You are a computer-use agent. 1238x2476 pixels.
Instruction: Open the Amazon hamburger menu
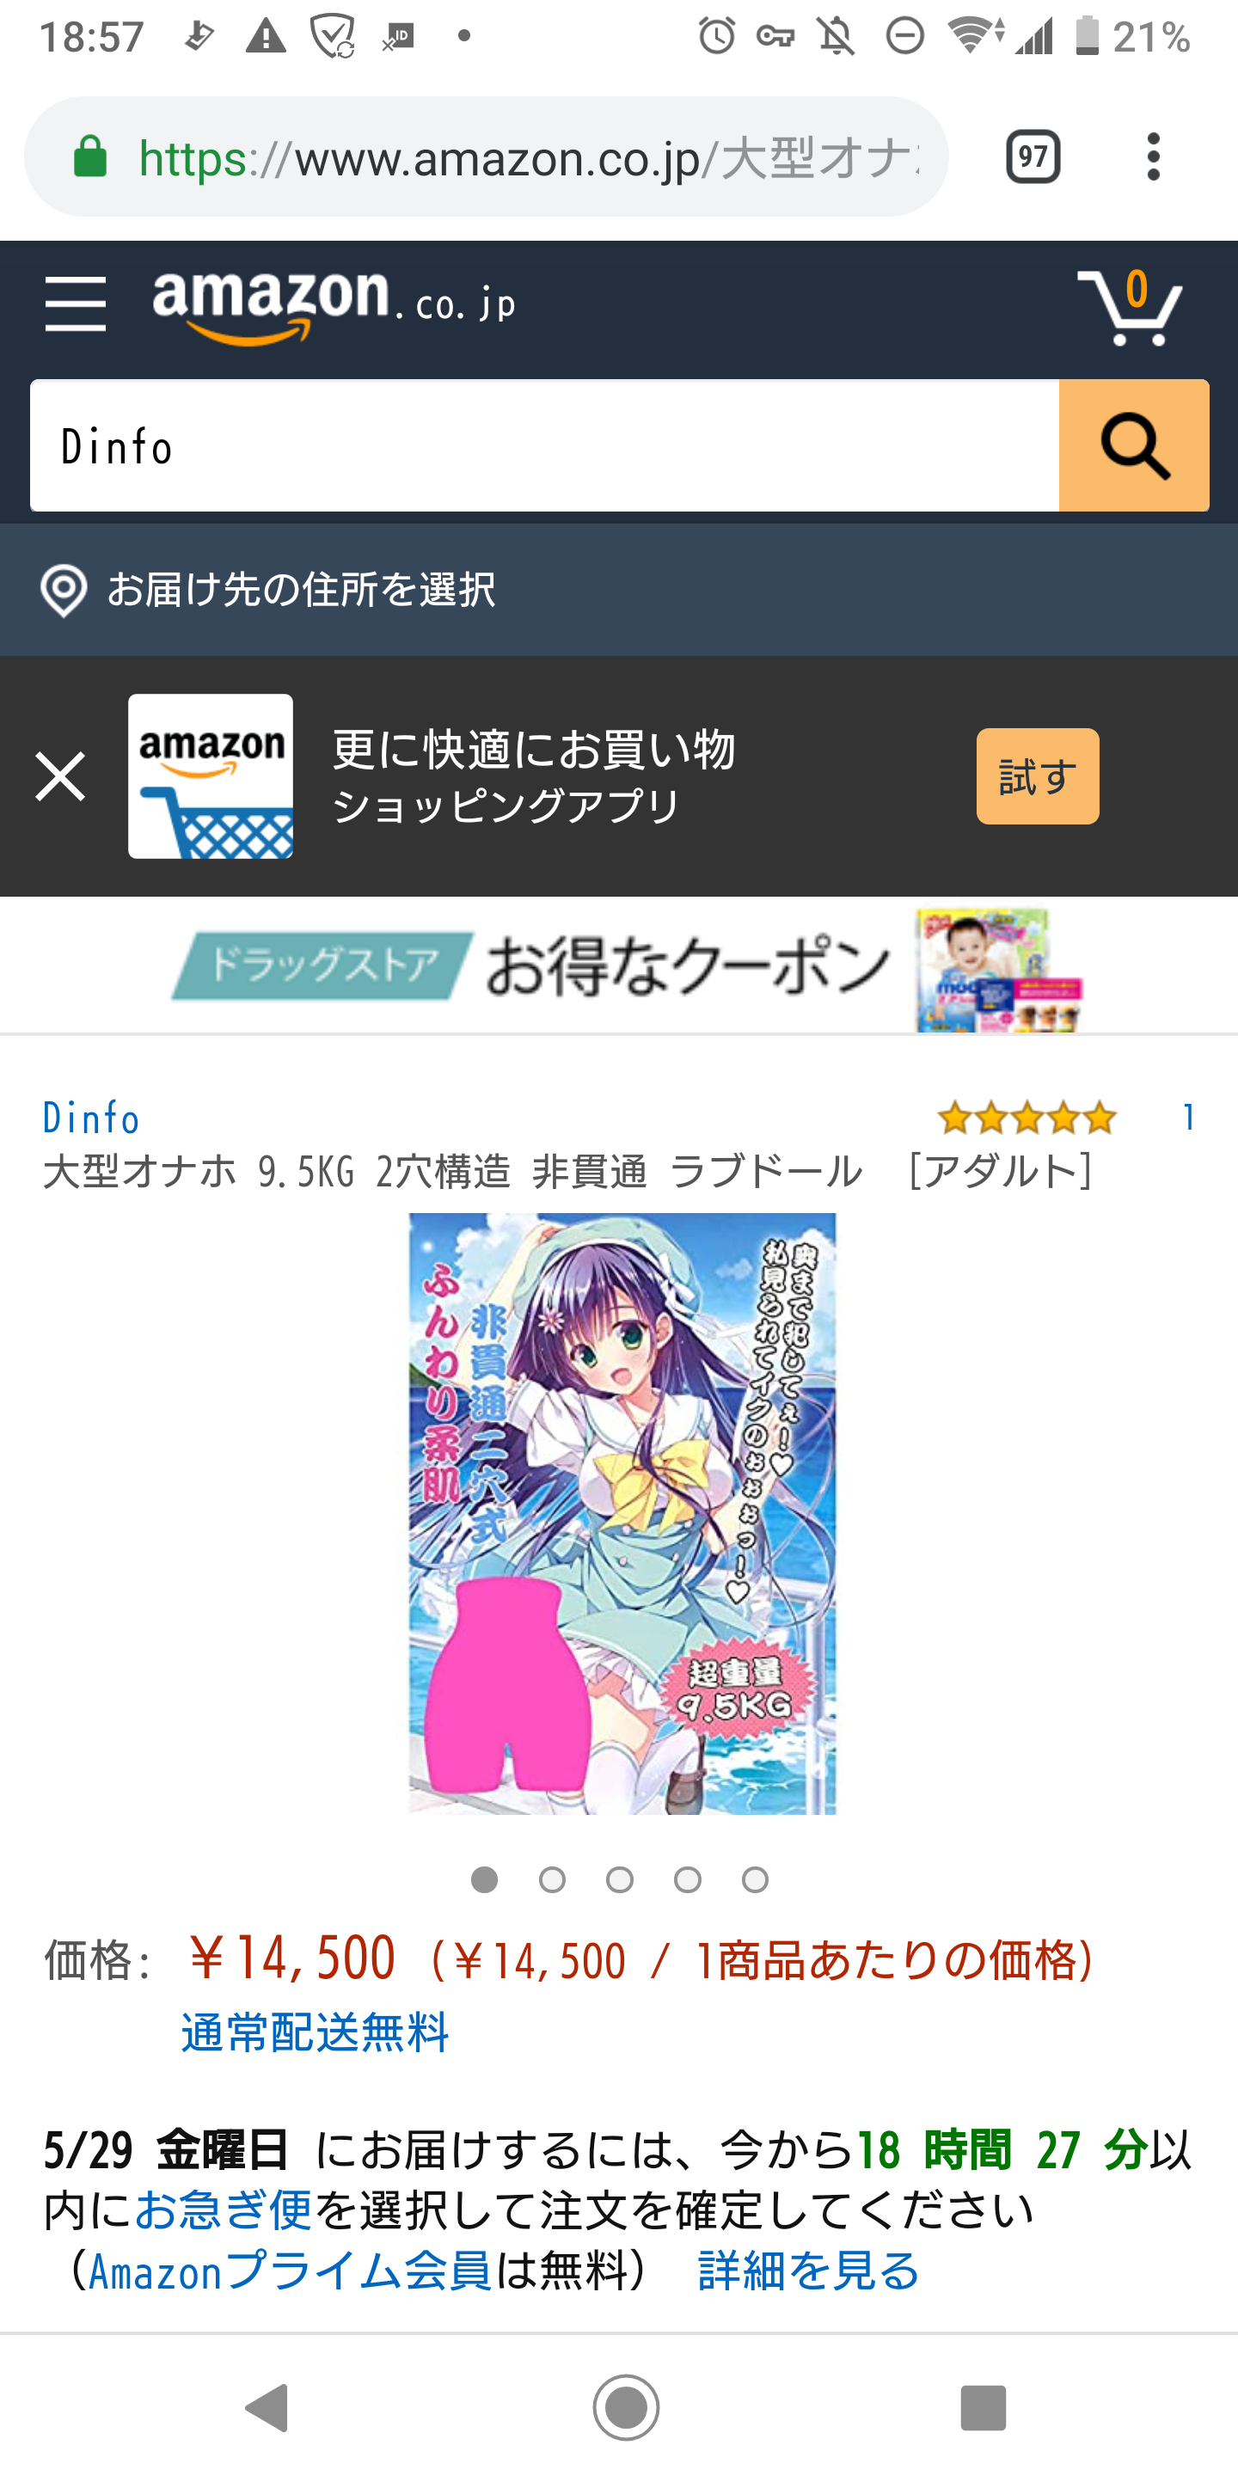click(75, 303)
